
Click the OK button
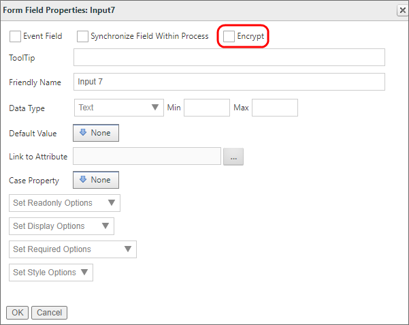click(x=17, y=313)
